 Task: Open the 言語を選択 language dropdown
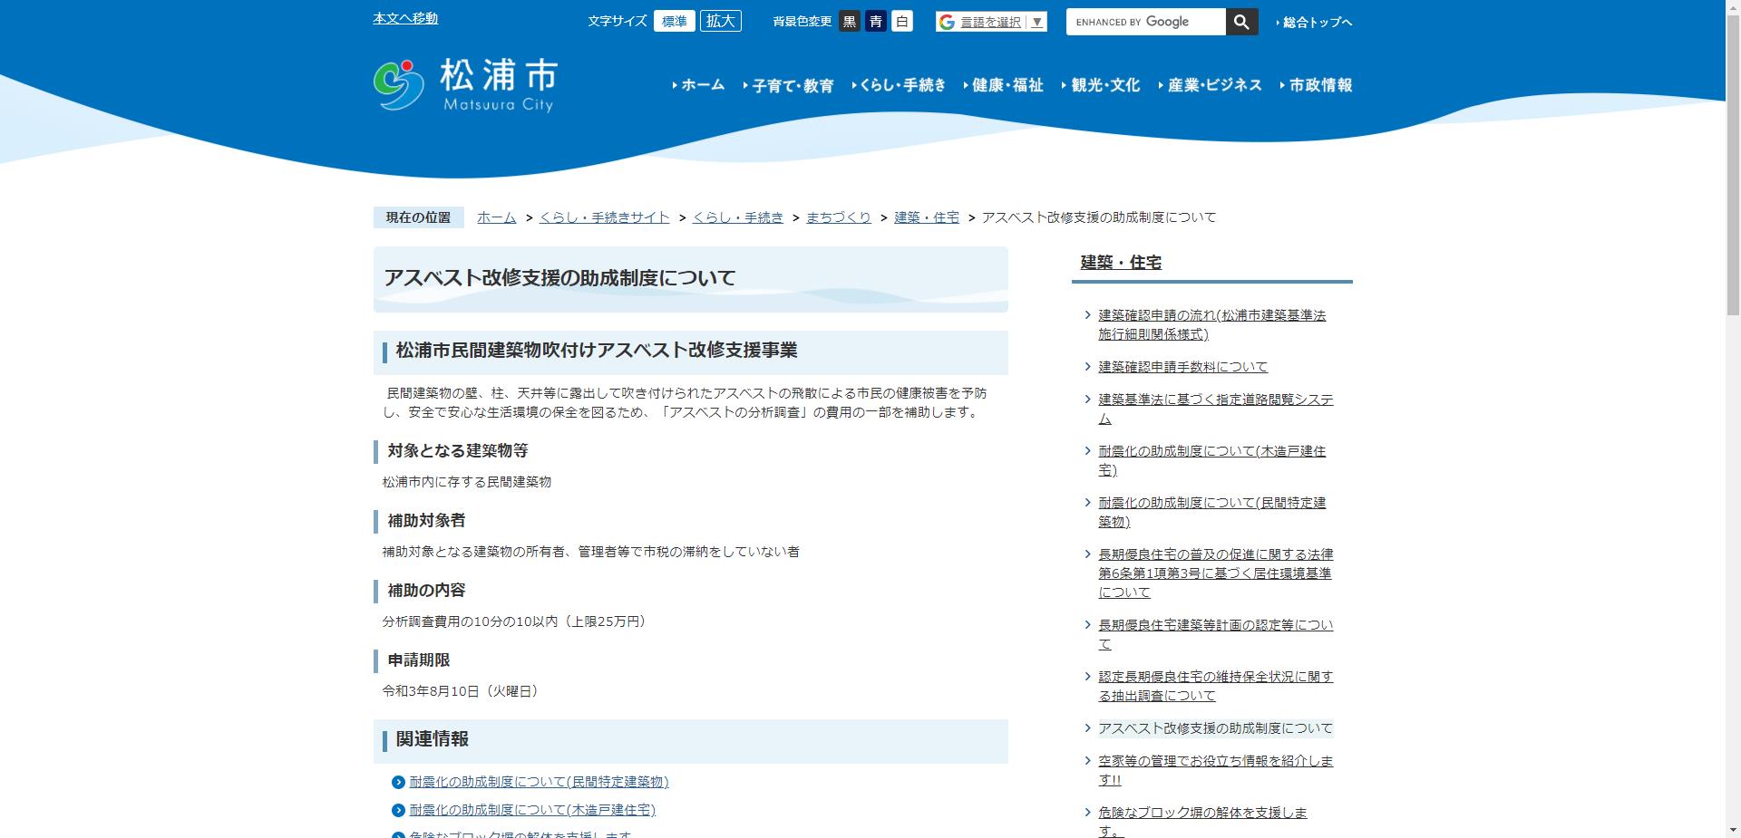(x=990, y=21)
